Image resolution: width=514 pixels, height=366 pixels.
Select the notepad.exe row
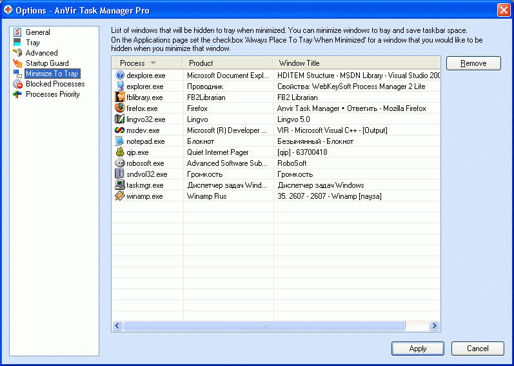pos(276,141)
